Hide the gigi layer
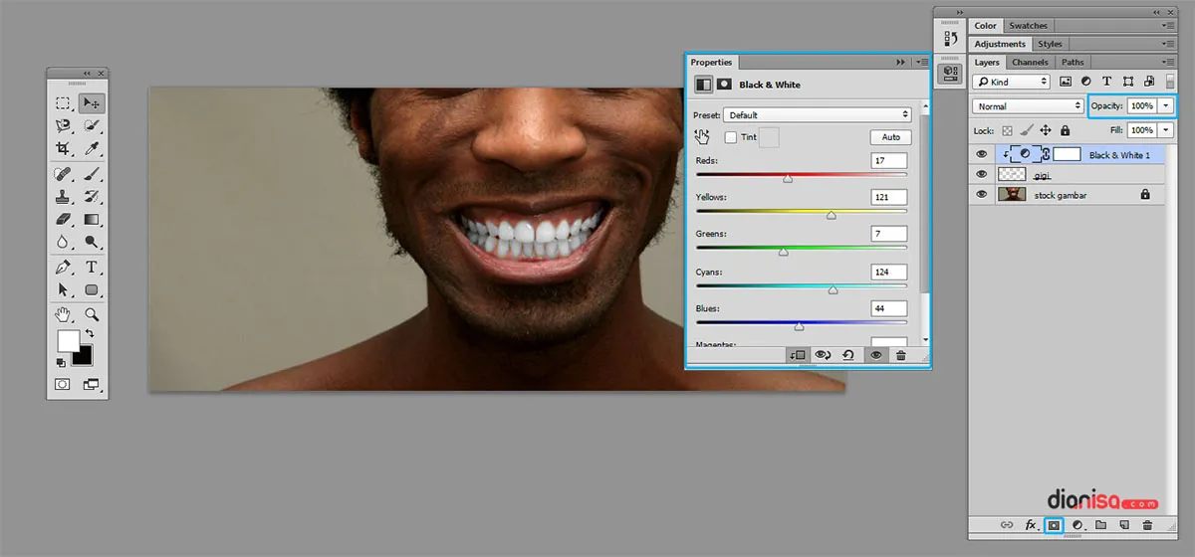Screen dimensions: 1195x557 point(982,175)
